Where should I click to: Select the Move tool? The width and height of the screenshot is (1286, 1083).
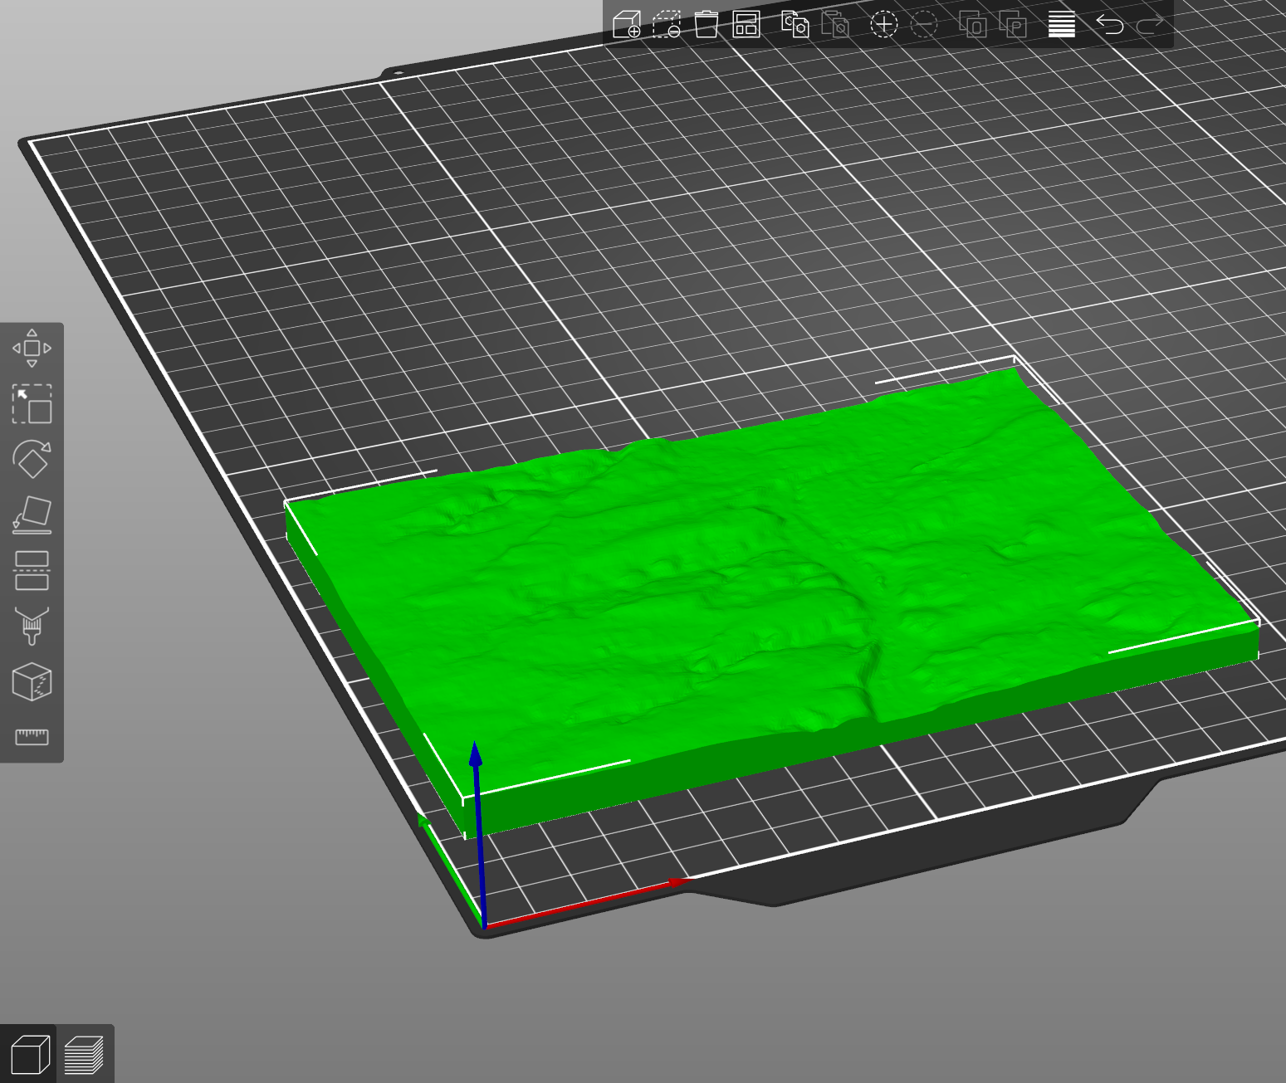tap(32, 349)
